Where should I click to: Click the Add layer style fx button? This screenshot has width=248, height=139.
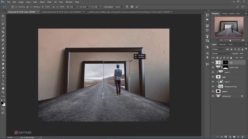[x=222, y=137]
